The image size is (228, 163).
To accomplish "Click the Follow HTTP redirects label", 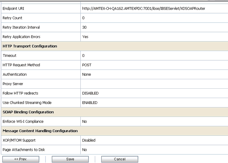I will tap(20, 93).
